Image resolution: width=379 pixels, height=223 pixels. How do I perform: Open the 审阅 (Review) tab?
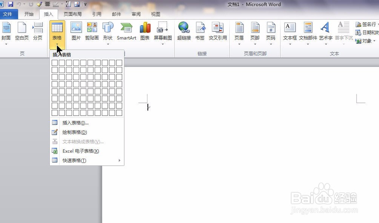click(136, 14)
